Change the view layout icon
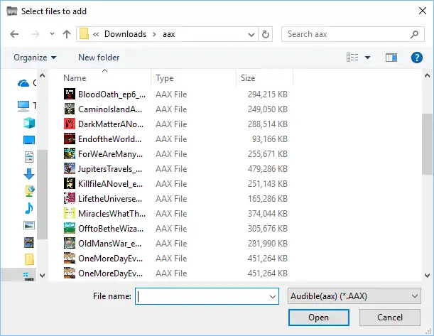 pyautogui.click(x=352, y=58)
